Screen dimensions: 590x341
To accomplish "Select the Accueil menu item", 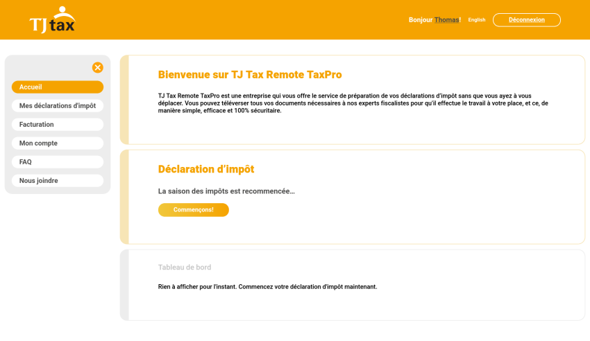I will [58, 87].
